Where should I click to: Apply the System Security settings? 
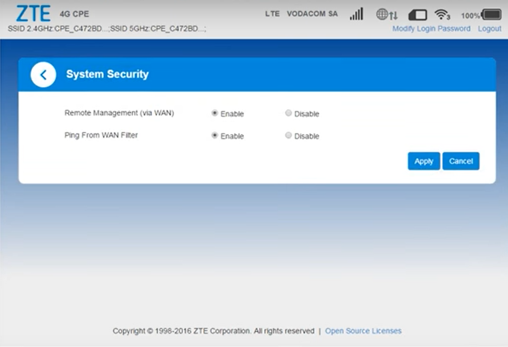point(424,161)
